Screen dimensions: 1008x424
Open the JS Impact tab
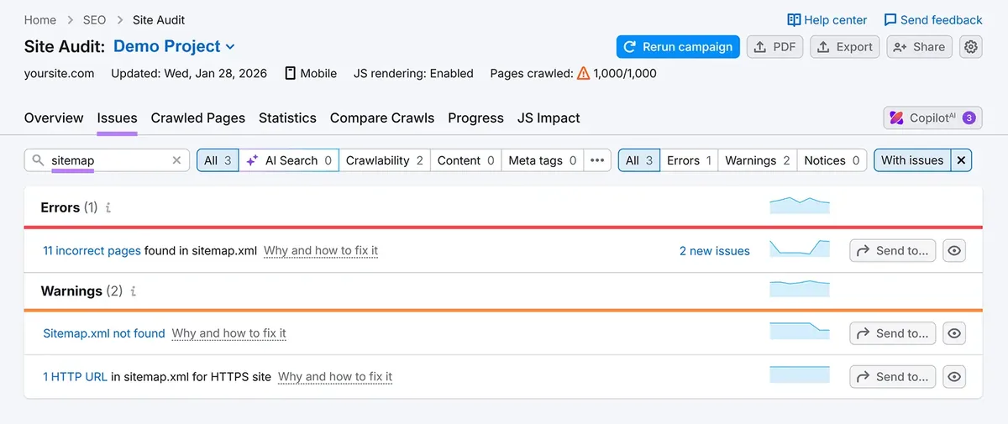coord(549,118)
